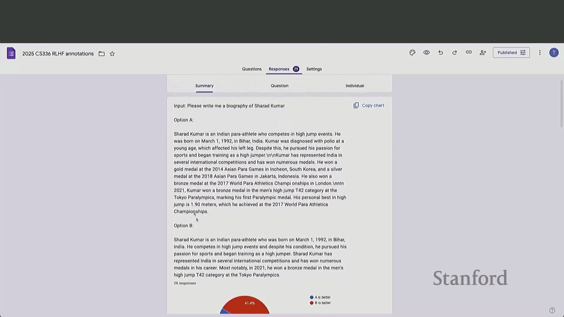This screenshot has height=317, width=564.
Task: Copy the responder link icon
Action: tap(469, 52)
